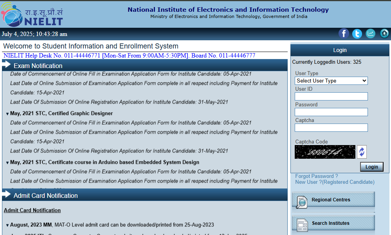
Task: Click into the Captcha input field
Action: 331,128
